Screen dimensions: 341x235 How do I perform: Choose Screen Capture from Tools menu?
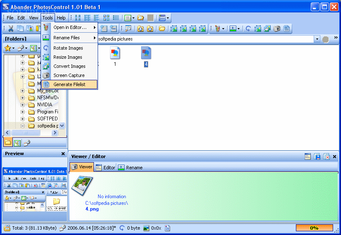click(70, 75)
